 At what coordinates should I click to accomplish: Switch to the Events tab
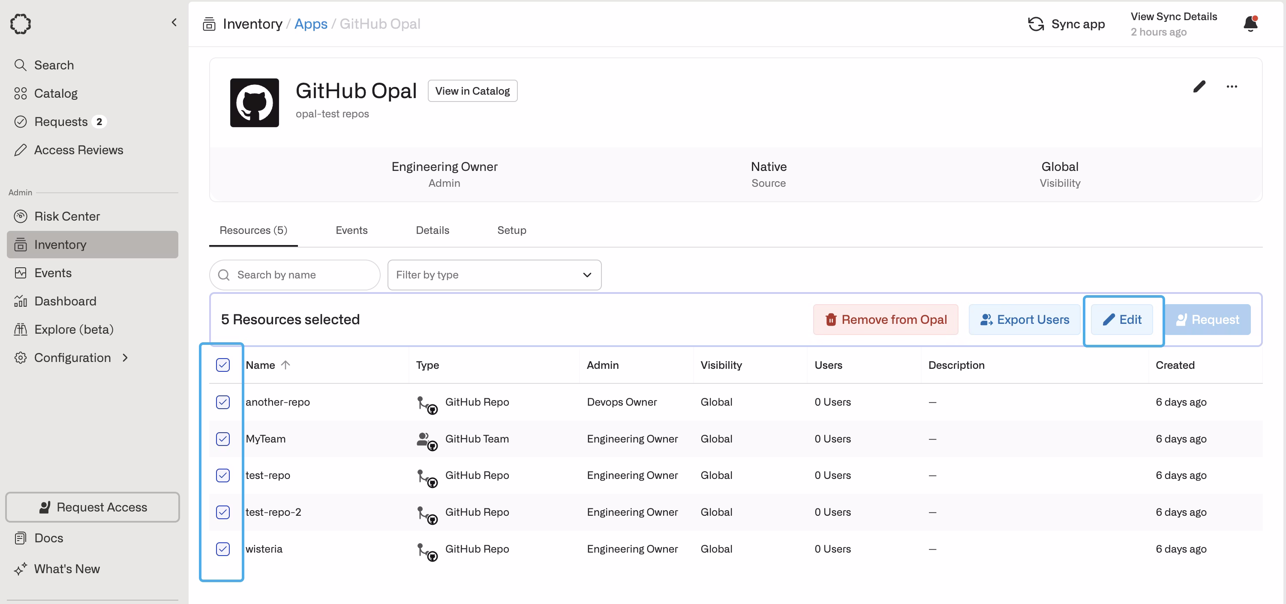(352, 230)
